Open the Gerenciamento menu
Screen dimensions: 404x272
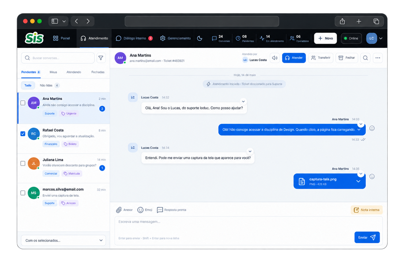[175, 38]
